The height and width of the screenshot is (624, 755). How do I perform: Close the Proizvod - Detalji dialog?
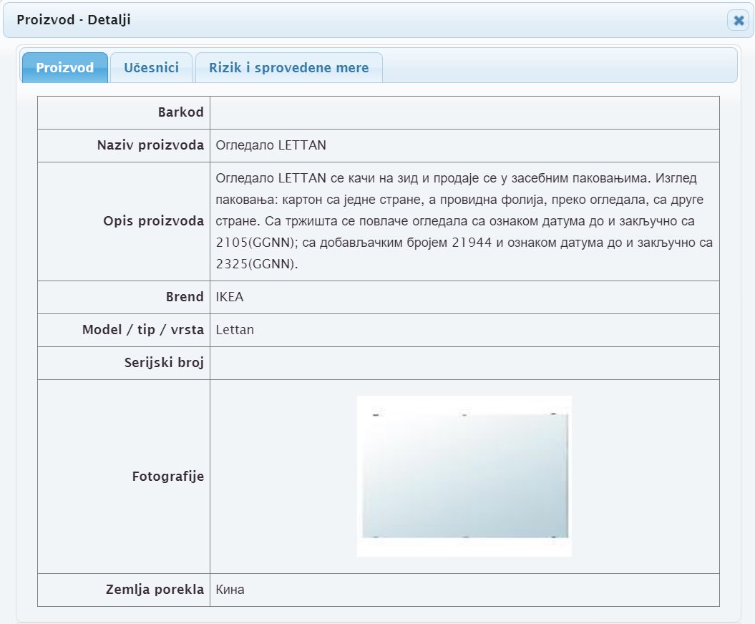[x=738, y=21]
